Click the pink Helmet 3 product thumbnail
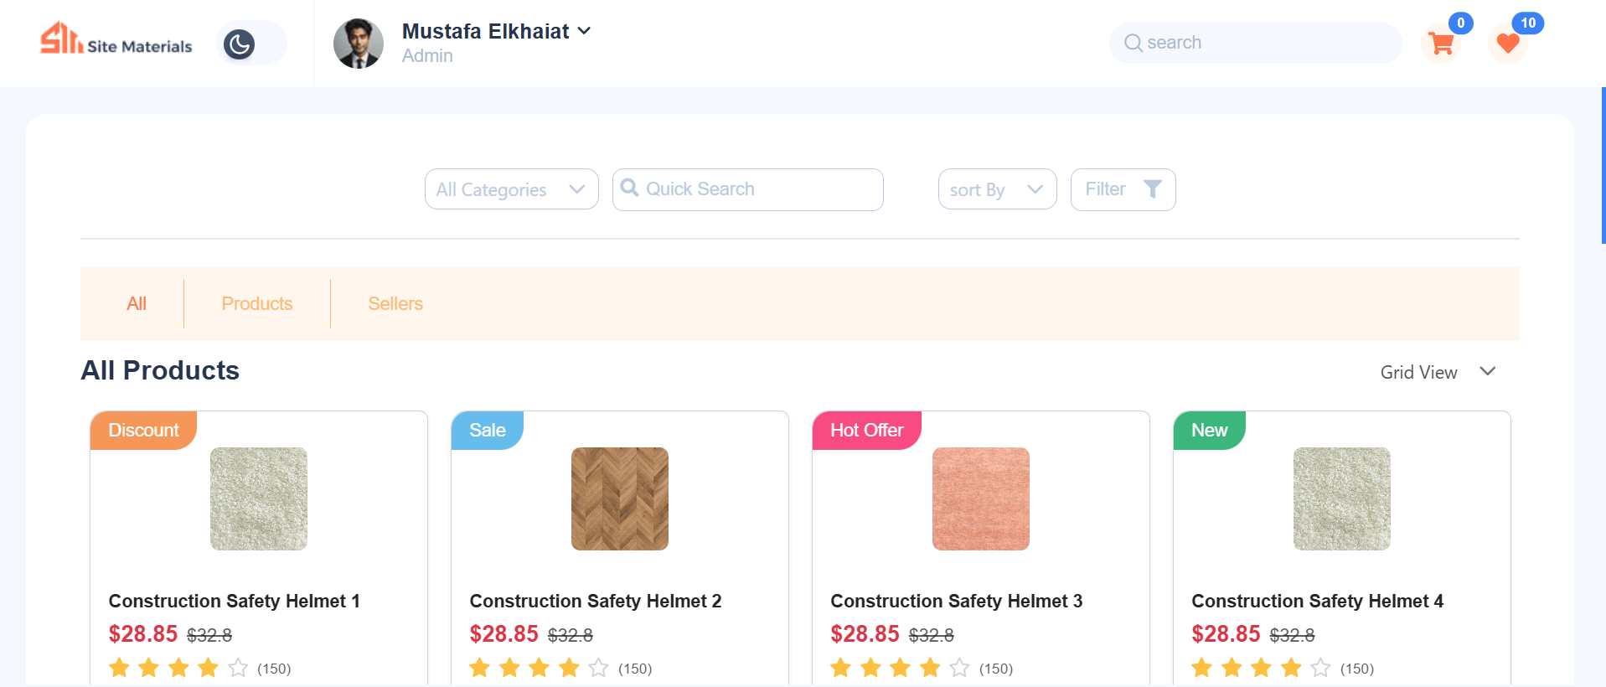This screenshot has height=687, width=1606. pyautogui.click(x=980, y=498)
